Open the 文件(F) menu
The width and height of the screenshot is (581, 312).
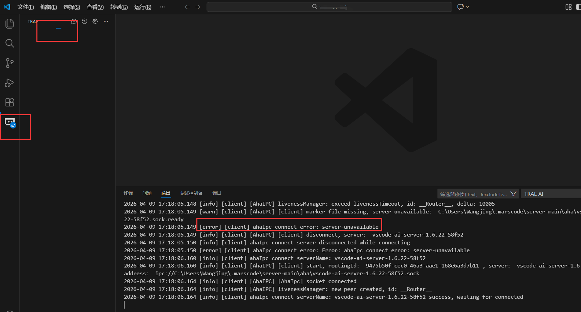(x=26, y=7)
